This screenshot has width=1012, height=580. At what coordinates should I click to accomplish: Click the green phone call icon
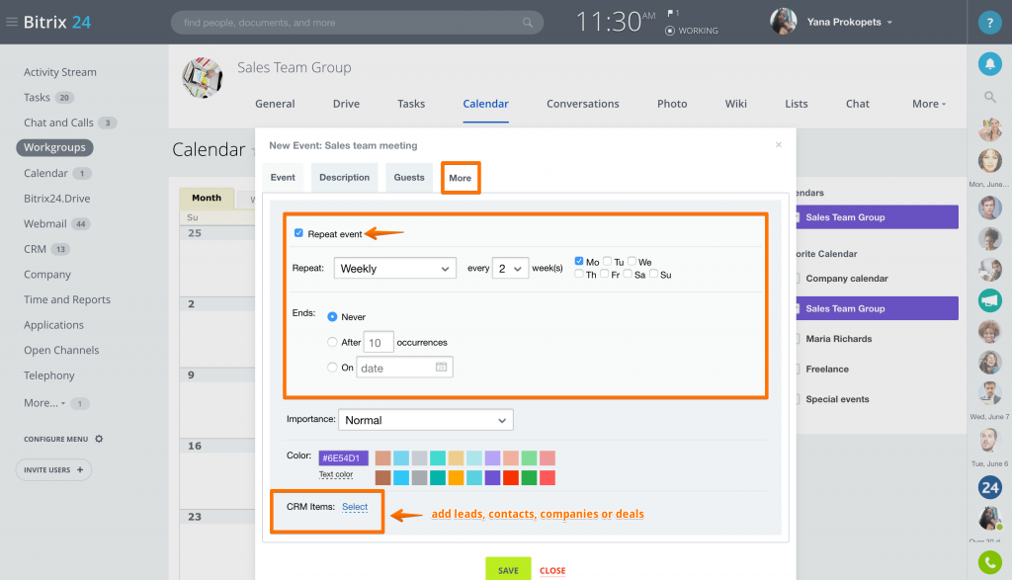click(x=989, y=562)
